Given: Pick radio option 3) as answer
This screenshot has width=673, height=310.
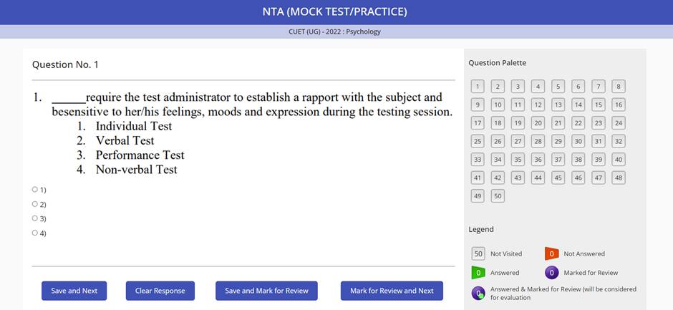Looking at the screenshot, I should click(35, 218).
